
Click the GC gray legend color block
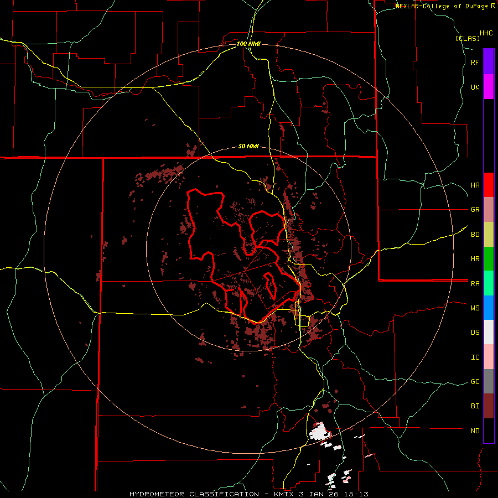489,381
